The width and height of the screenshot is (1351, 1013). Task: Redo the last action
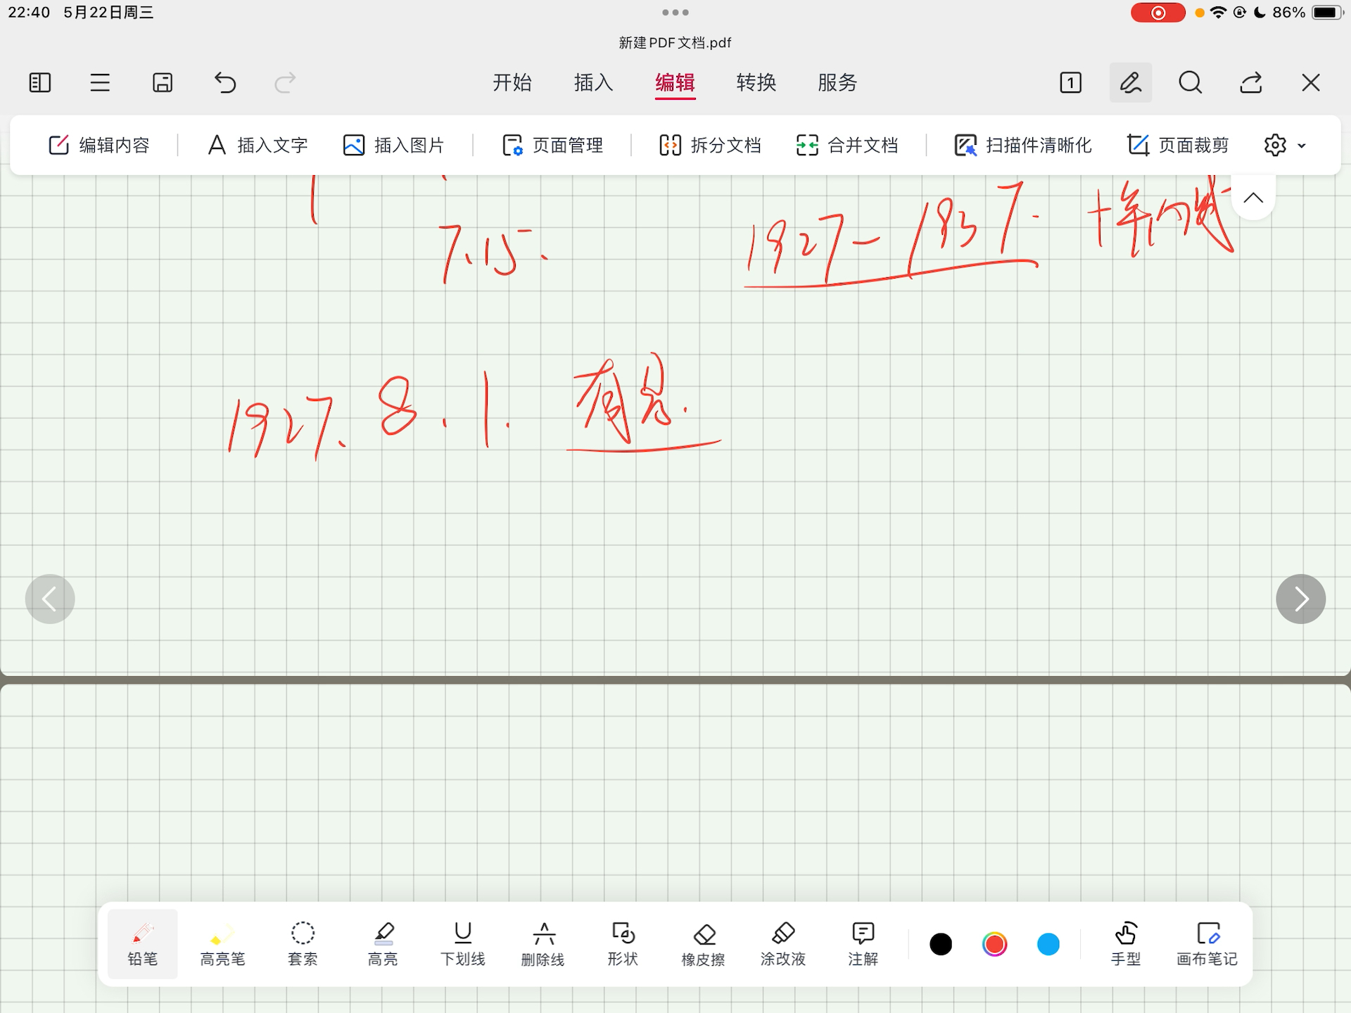pyautogui.click(x=285, y=83)
